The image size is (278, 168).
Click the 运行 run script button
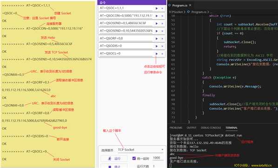[114, 158]
